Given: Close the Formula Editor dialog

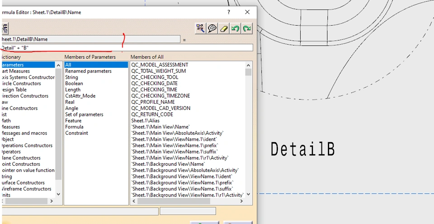Looking at the screenshot, I should point(247,12).
